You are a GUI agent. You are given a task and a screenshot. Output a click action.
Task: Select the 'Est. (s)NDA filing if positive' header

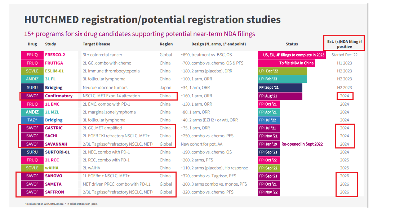coord(344,44)
